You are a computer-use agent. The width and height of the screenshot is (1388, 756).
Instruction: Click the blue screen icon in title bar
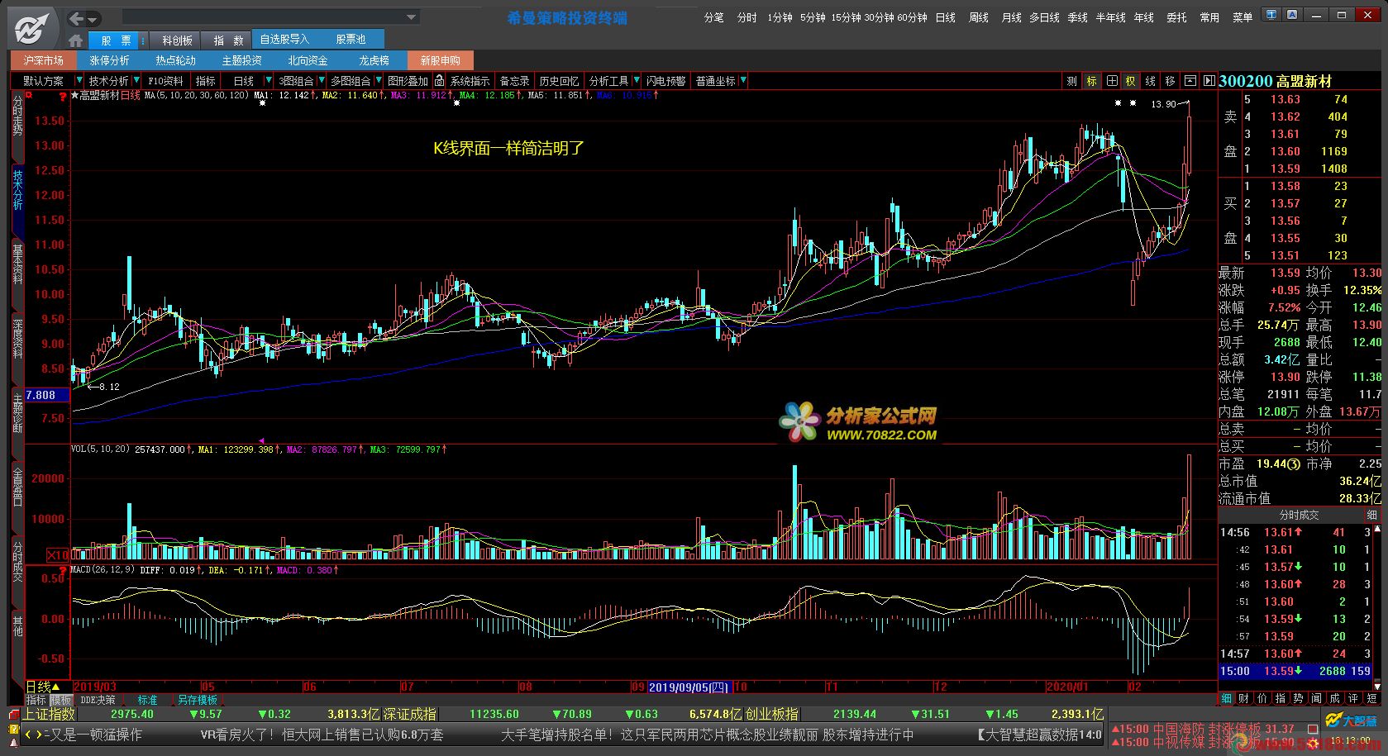[x=1271, y=14]
